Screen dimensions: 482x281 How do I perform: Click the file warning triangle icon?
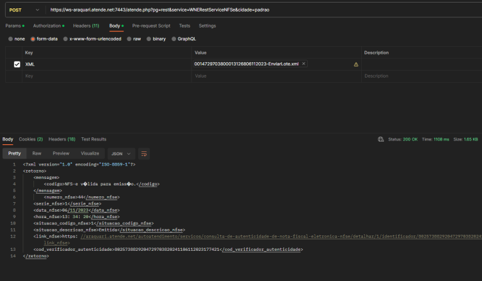pyautogui.click(x=356, y=64)
